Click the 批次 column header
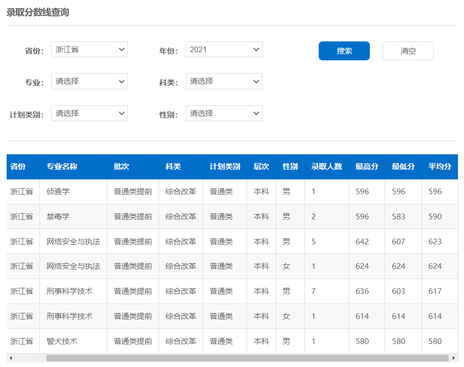Image resolution: width=464 pixels, height=367 pixels. [x=122, y=167]
